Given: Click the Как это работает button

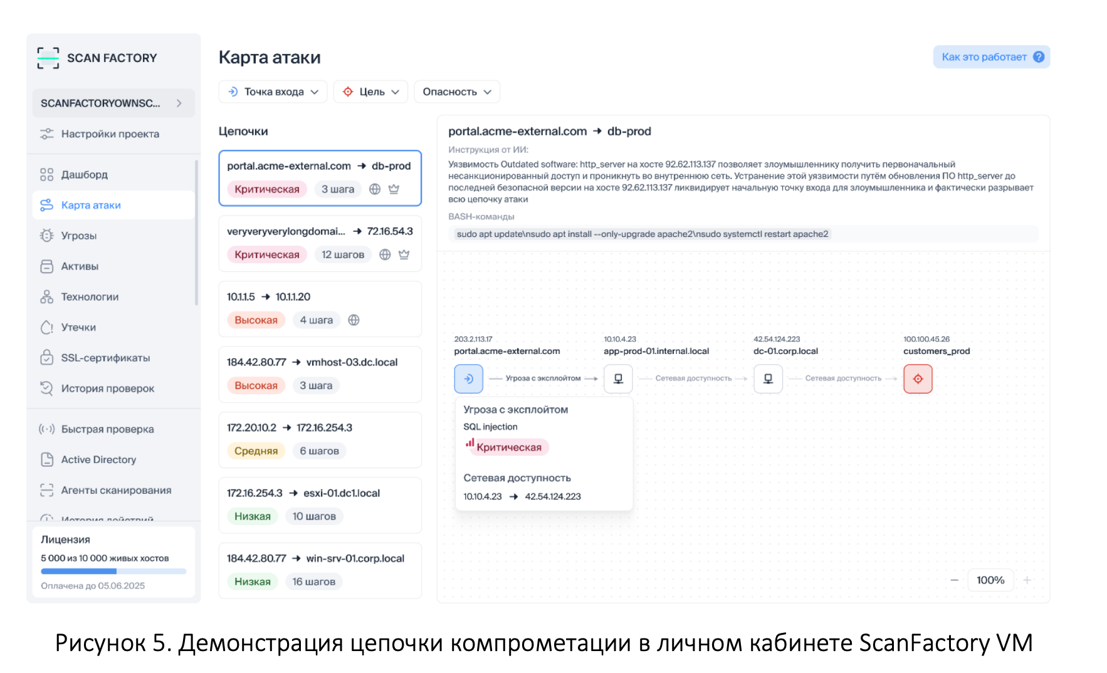Looking at the screenshot, I should 991,57.
